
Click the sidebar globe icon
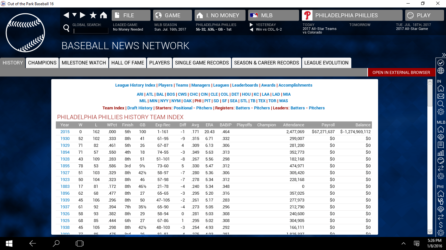pos(441,71)
